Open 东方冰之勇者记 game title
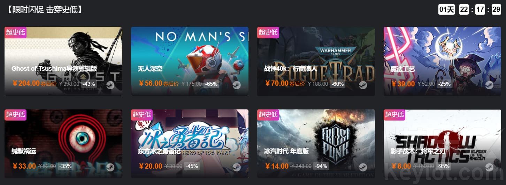This screenshot has height=185, width=506. [x=159, y=151]
